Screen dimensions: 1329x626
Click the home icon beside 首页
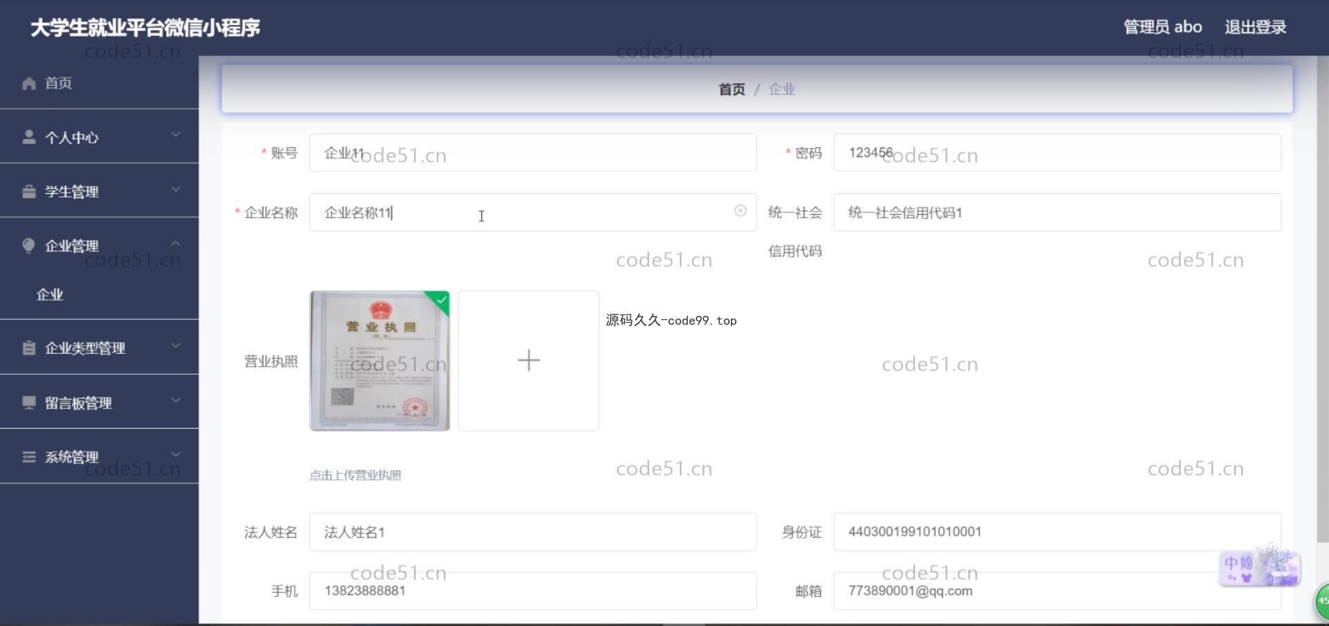28,83
